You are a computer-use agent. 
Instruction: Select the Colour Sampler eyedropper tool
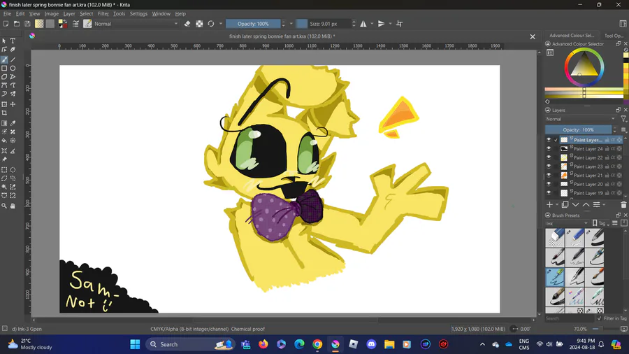click(x=13, y=123)
